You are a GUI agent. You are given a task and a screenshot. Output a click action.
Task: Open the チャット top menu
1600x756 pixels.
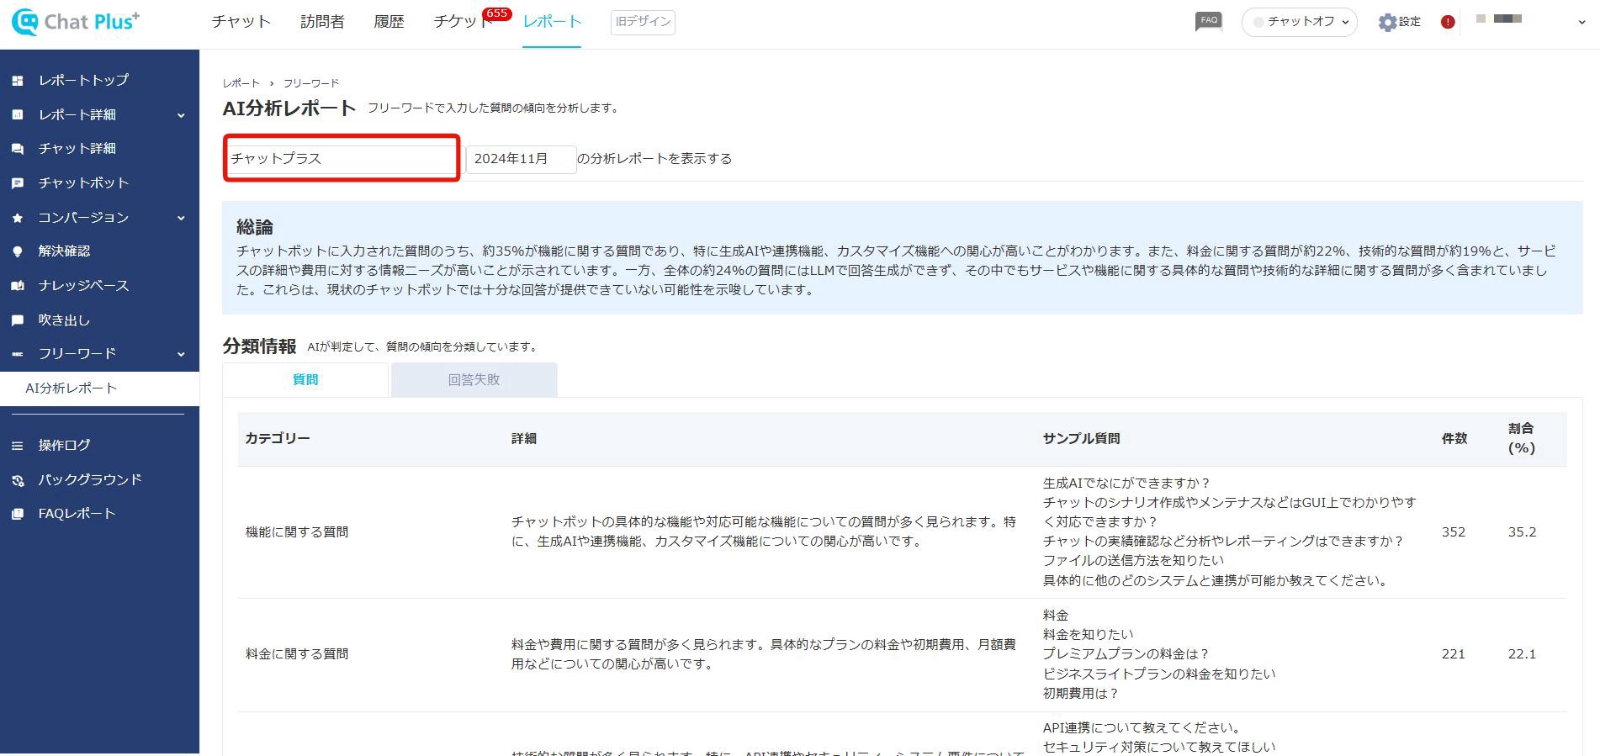coord(241,22)
